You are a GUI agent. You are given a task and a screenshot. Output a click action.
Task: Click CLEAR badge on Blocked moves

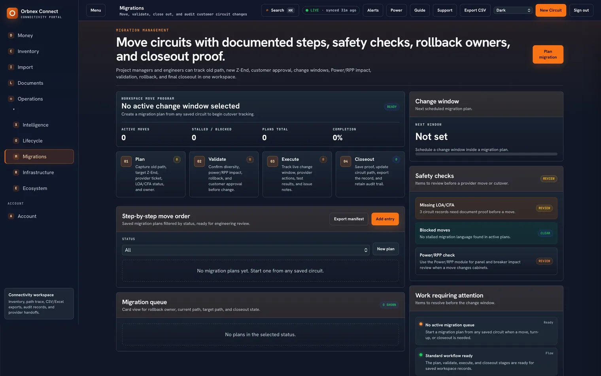tap(545, 233)
